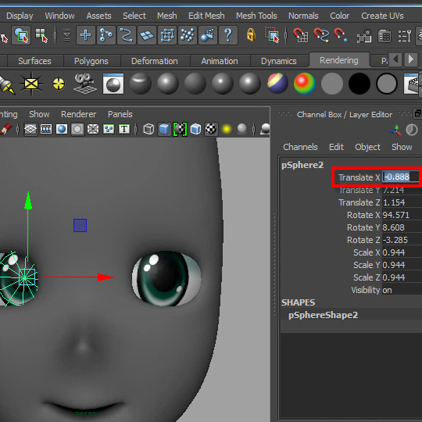Open Show menu in Channel Box
The height and width of the screenshot is (422, 422).
tap(402, 147)
